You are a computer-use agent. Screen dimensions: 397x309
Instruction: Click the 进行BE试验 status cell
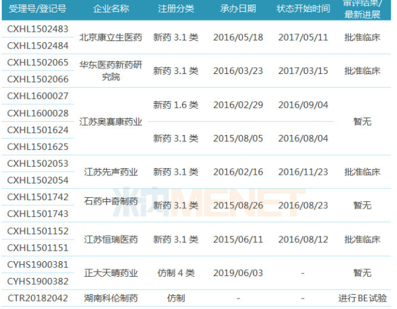(362, 298)
